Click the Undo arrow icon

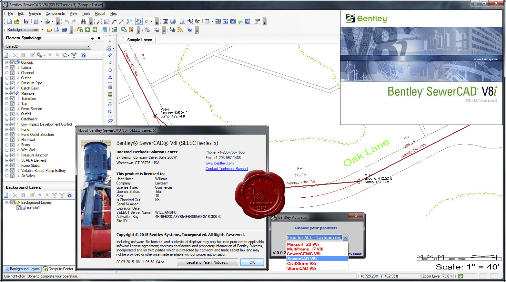tap(66, 21)
